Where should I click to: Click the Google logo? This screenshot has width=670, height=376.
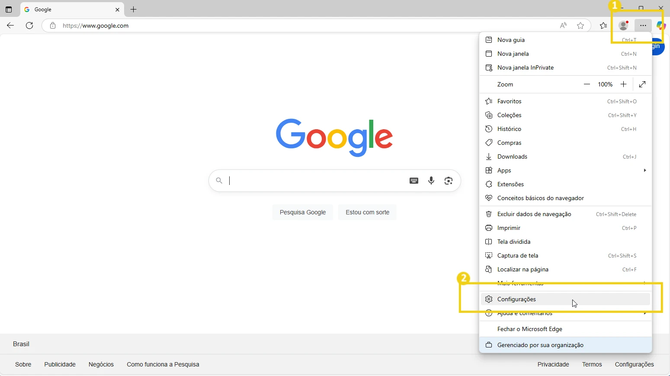pos(334,137)
